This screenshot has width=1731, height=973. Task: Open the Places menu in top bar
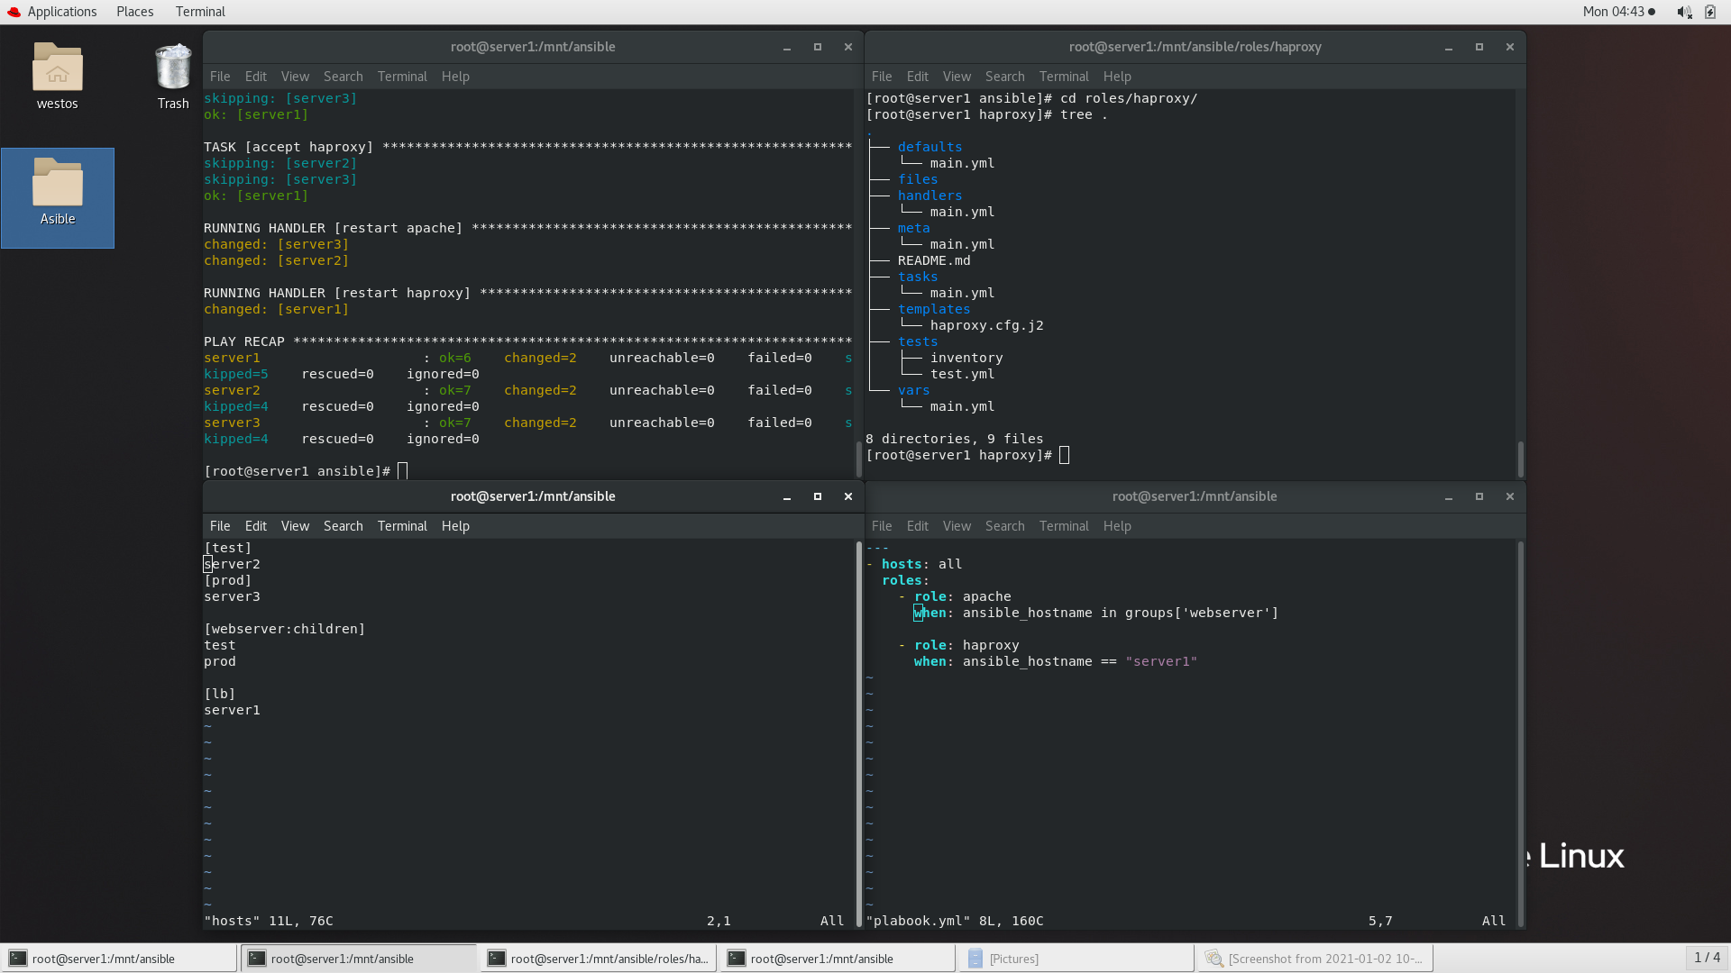(x=134, y=12)
